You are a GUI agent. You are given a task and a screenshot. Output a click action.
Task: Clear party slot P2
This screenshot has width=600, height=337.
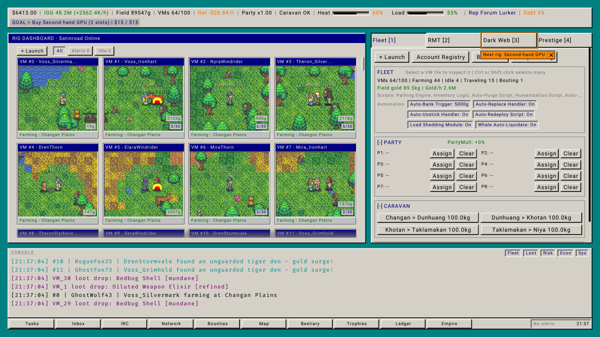pyautogui.click(x=571, y=154)
